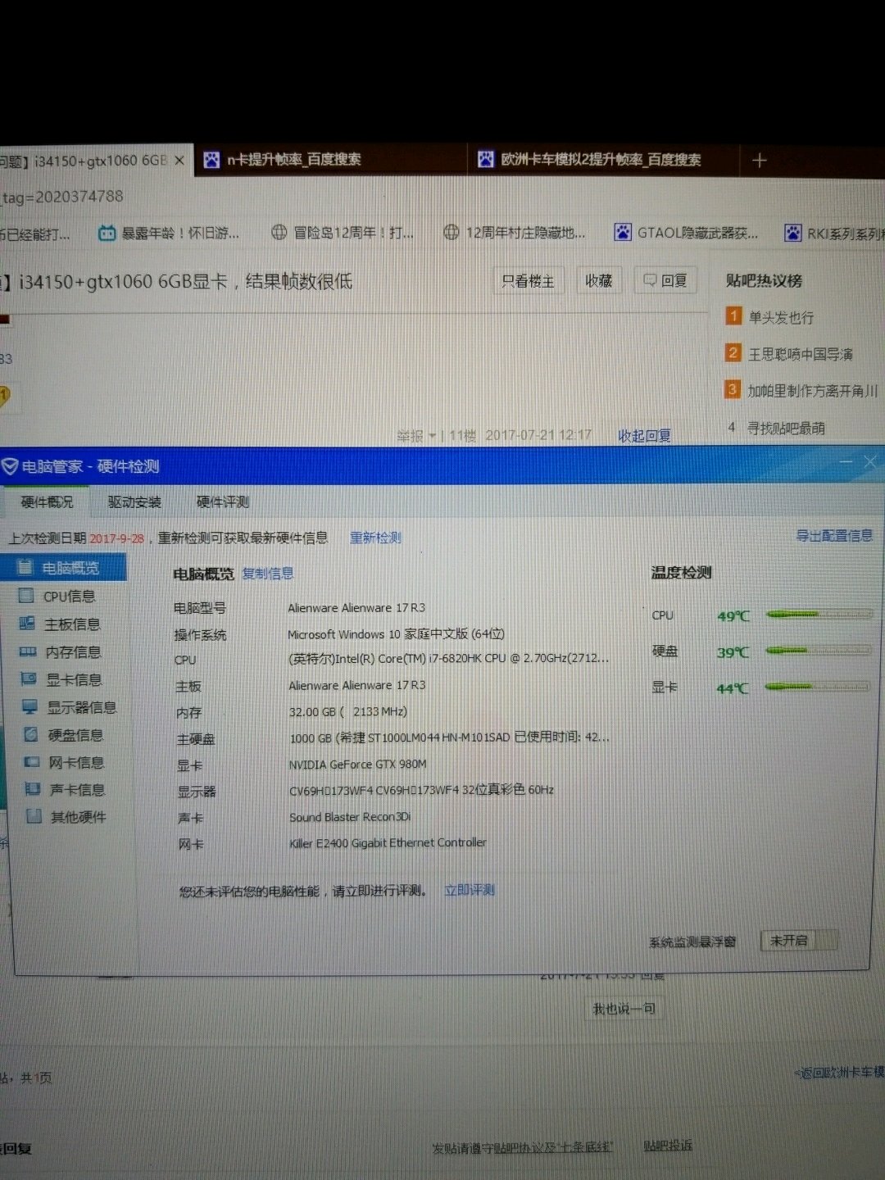Click the Baidu paw icon of RKI系列 bookmark
This screenshot has height=1180, width=885.
(x=792, y=233)
